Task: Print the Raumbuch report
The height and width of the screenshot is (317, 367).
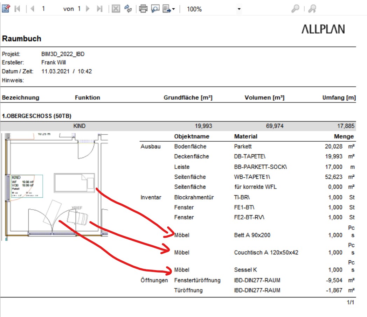Action: pyautogui.click(x=143, y=9)
